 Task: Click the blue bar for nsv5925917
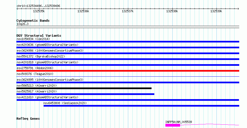85,94
